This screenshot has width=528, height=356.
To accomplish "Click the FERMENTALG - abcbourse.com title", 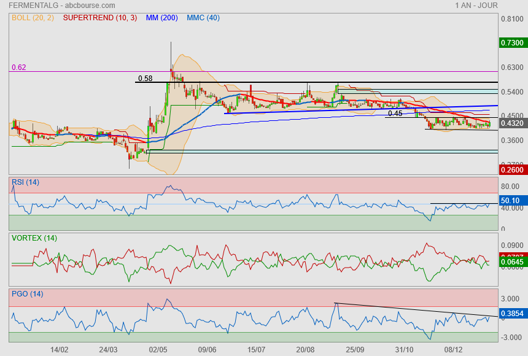I will pos(62,6).
